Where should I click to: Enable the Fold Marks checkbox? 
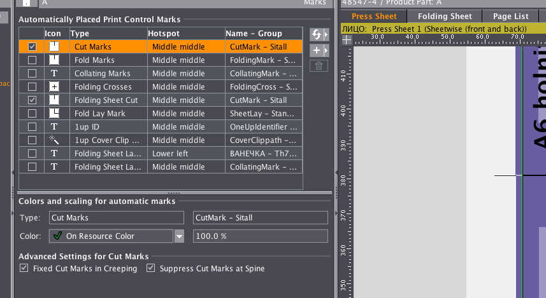[32, 60]
